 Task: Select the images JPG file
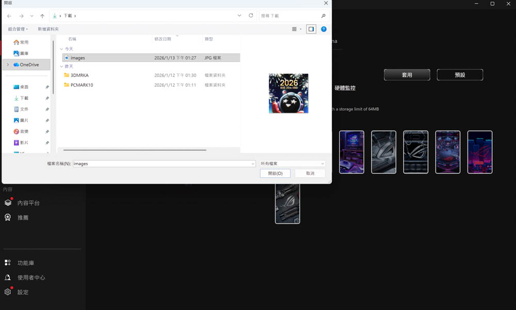(x=78, y=58)
